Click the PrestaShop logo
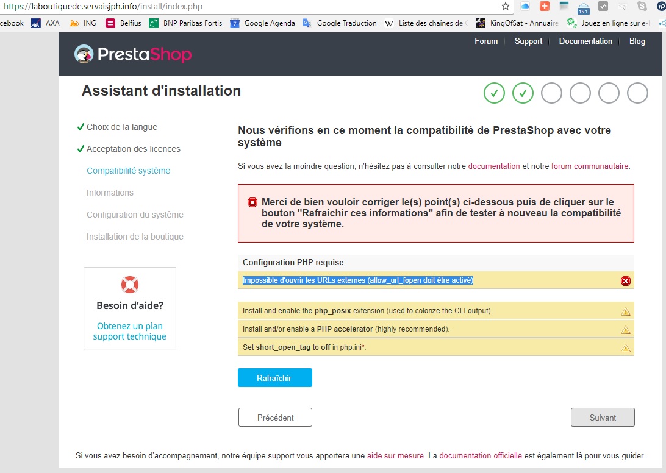Viewport: 666px width, 473px height. (x=133, y=54)
